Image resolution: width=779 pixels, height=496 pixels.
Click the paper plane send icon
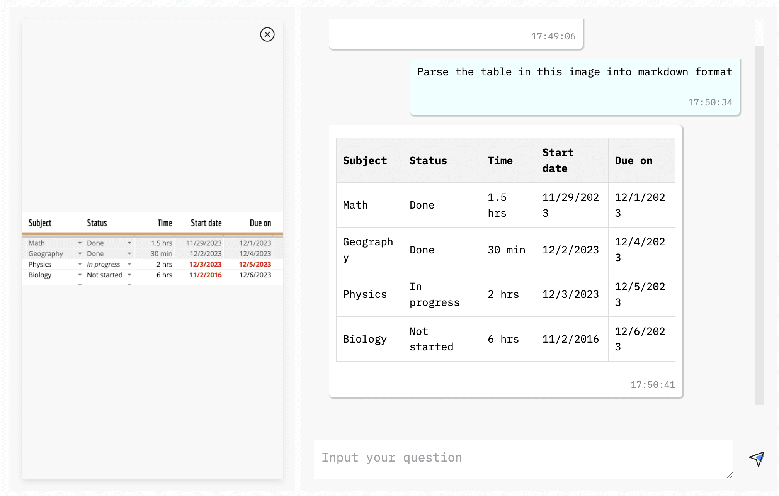[757, 459]
